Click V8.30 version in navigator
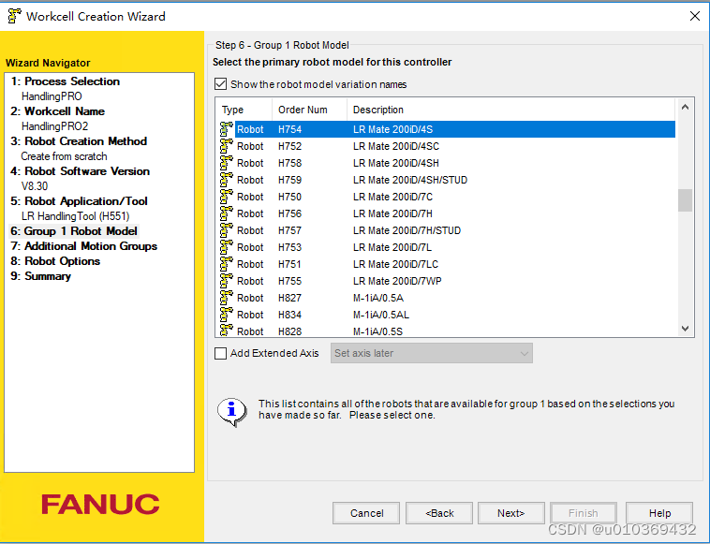Screen dimensions: 710x544 click(x=35, y=186)
